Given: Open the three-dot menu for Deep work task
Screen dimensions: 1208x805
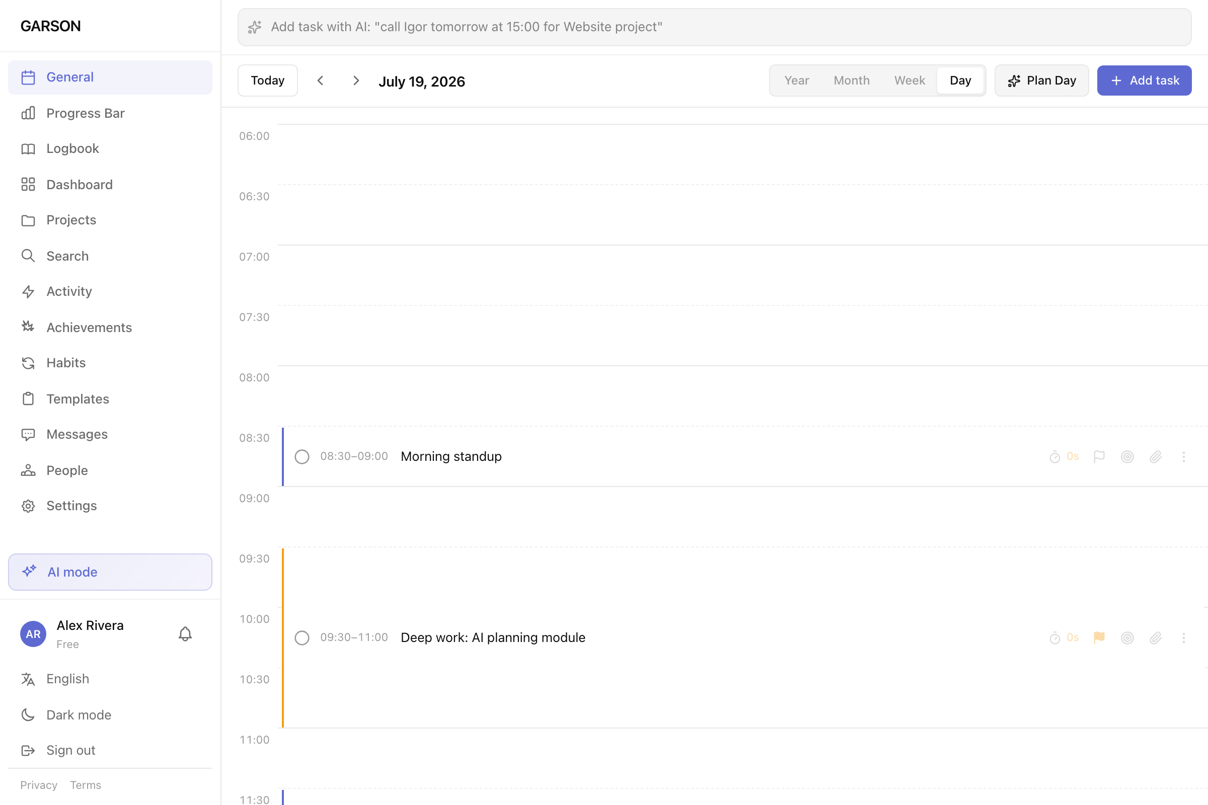Looking at the screenshot, I should click(x=1184, y=637).
